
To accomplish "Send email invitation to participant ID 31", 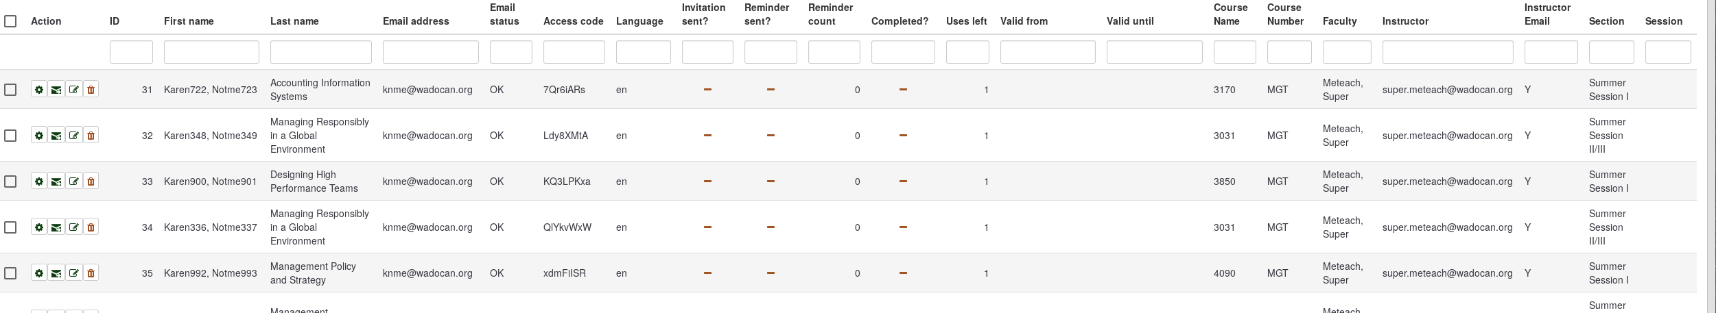I will [x=56, y=90].
